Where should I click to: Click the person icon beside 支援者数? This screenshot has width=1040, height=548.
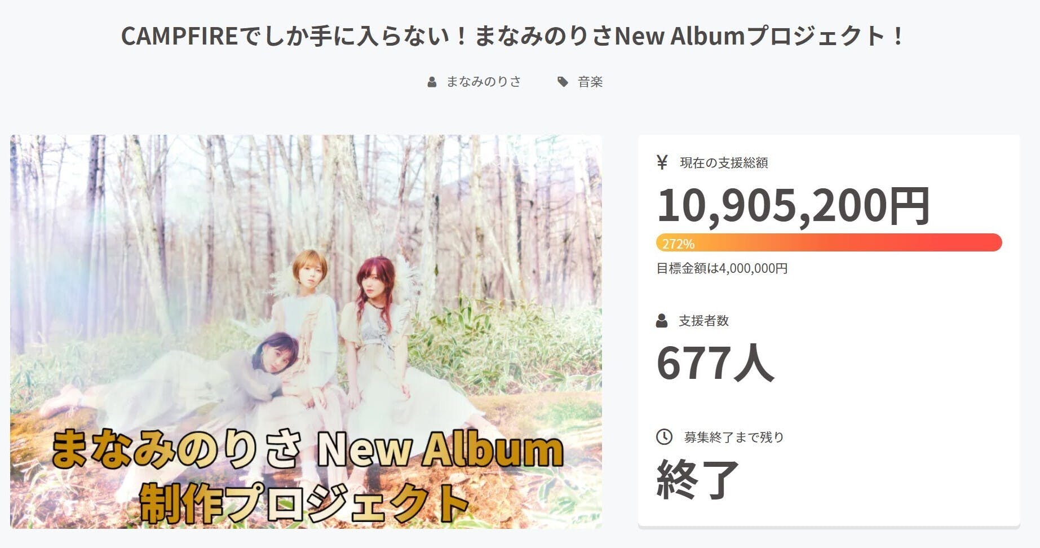[662, 321]
